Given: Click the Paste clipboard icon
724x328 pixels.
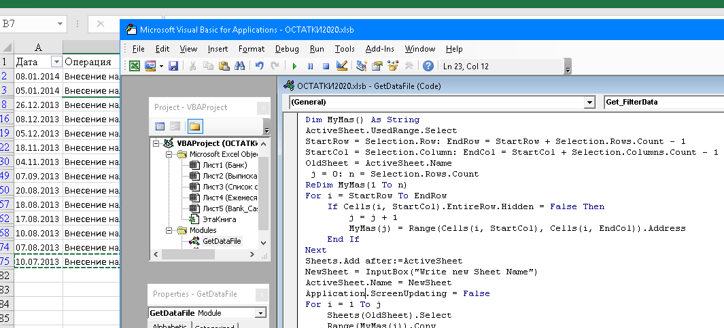Looking at the screenshot, I should click(x=224, y=66).
